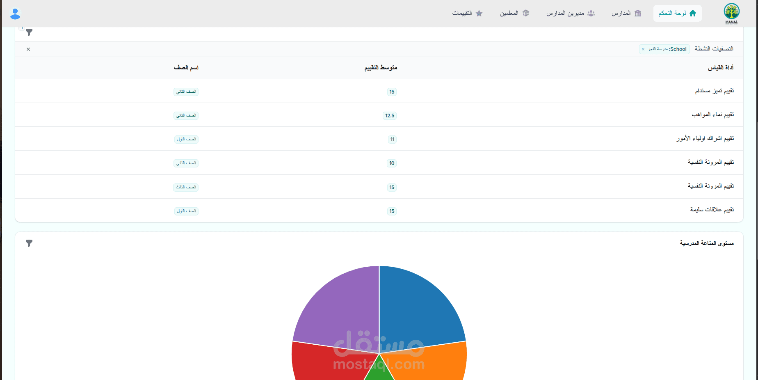Image resolution: width=758 pixels, height=380 pixels.
Task: Click the MANAA tree logo
Action: (731, 14)
